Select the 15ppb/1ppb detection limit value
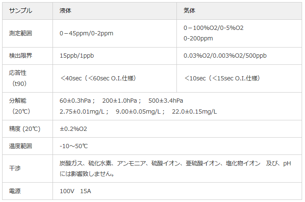The height and width of the screenshot is (202, 305). [76, 56]
